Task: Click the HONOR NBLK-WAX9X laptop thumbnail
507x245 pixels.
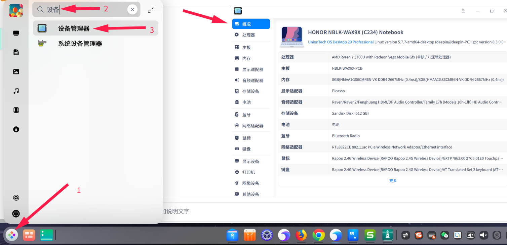Action: click(292, 37)
